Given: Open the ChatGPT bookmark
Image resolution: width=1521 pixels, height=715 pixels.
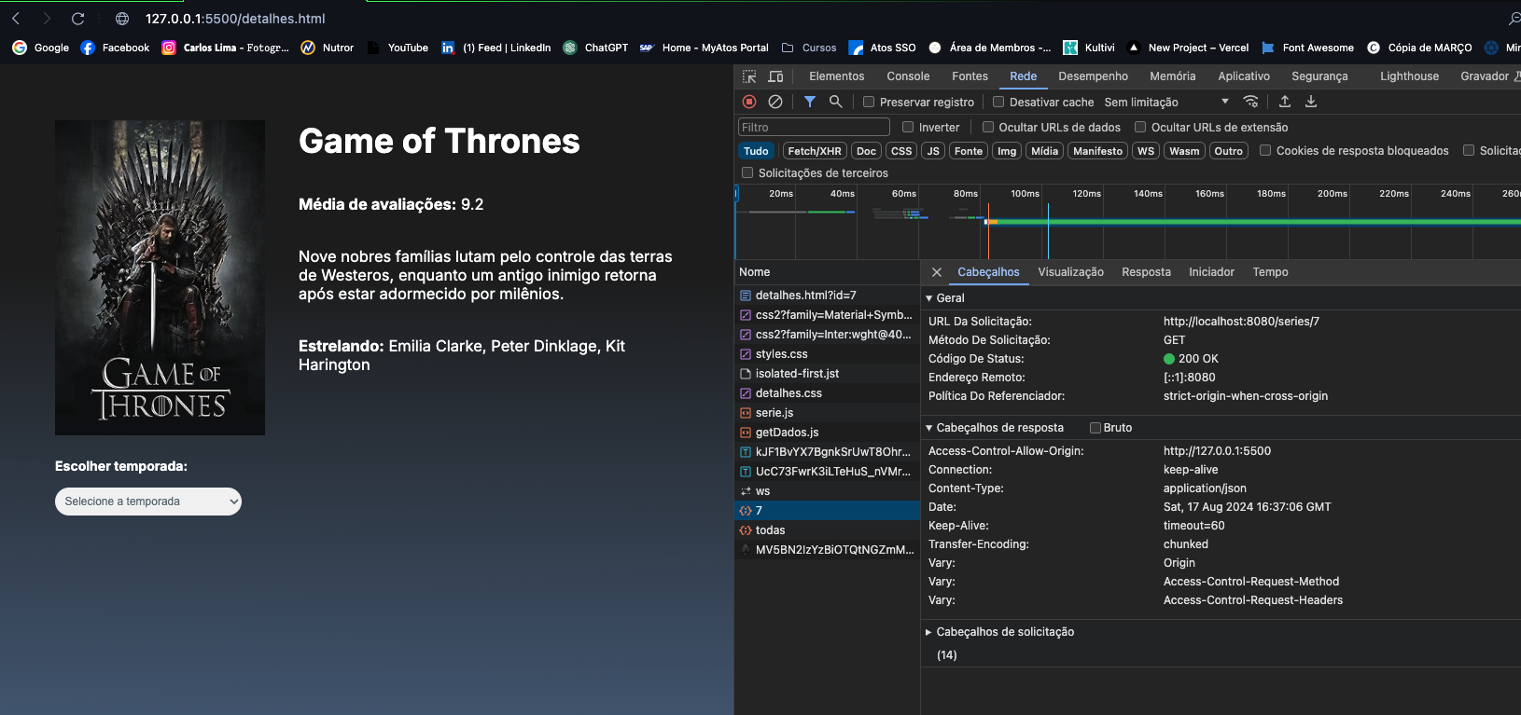Looking at the screenshot, I should (595, 48).
